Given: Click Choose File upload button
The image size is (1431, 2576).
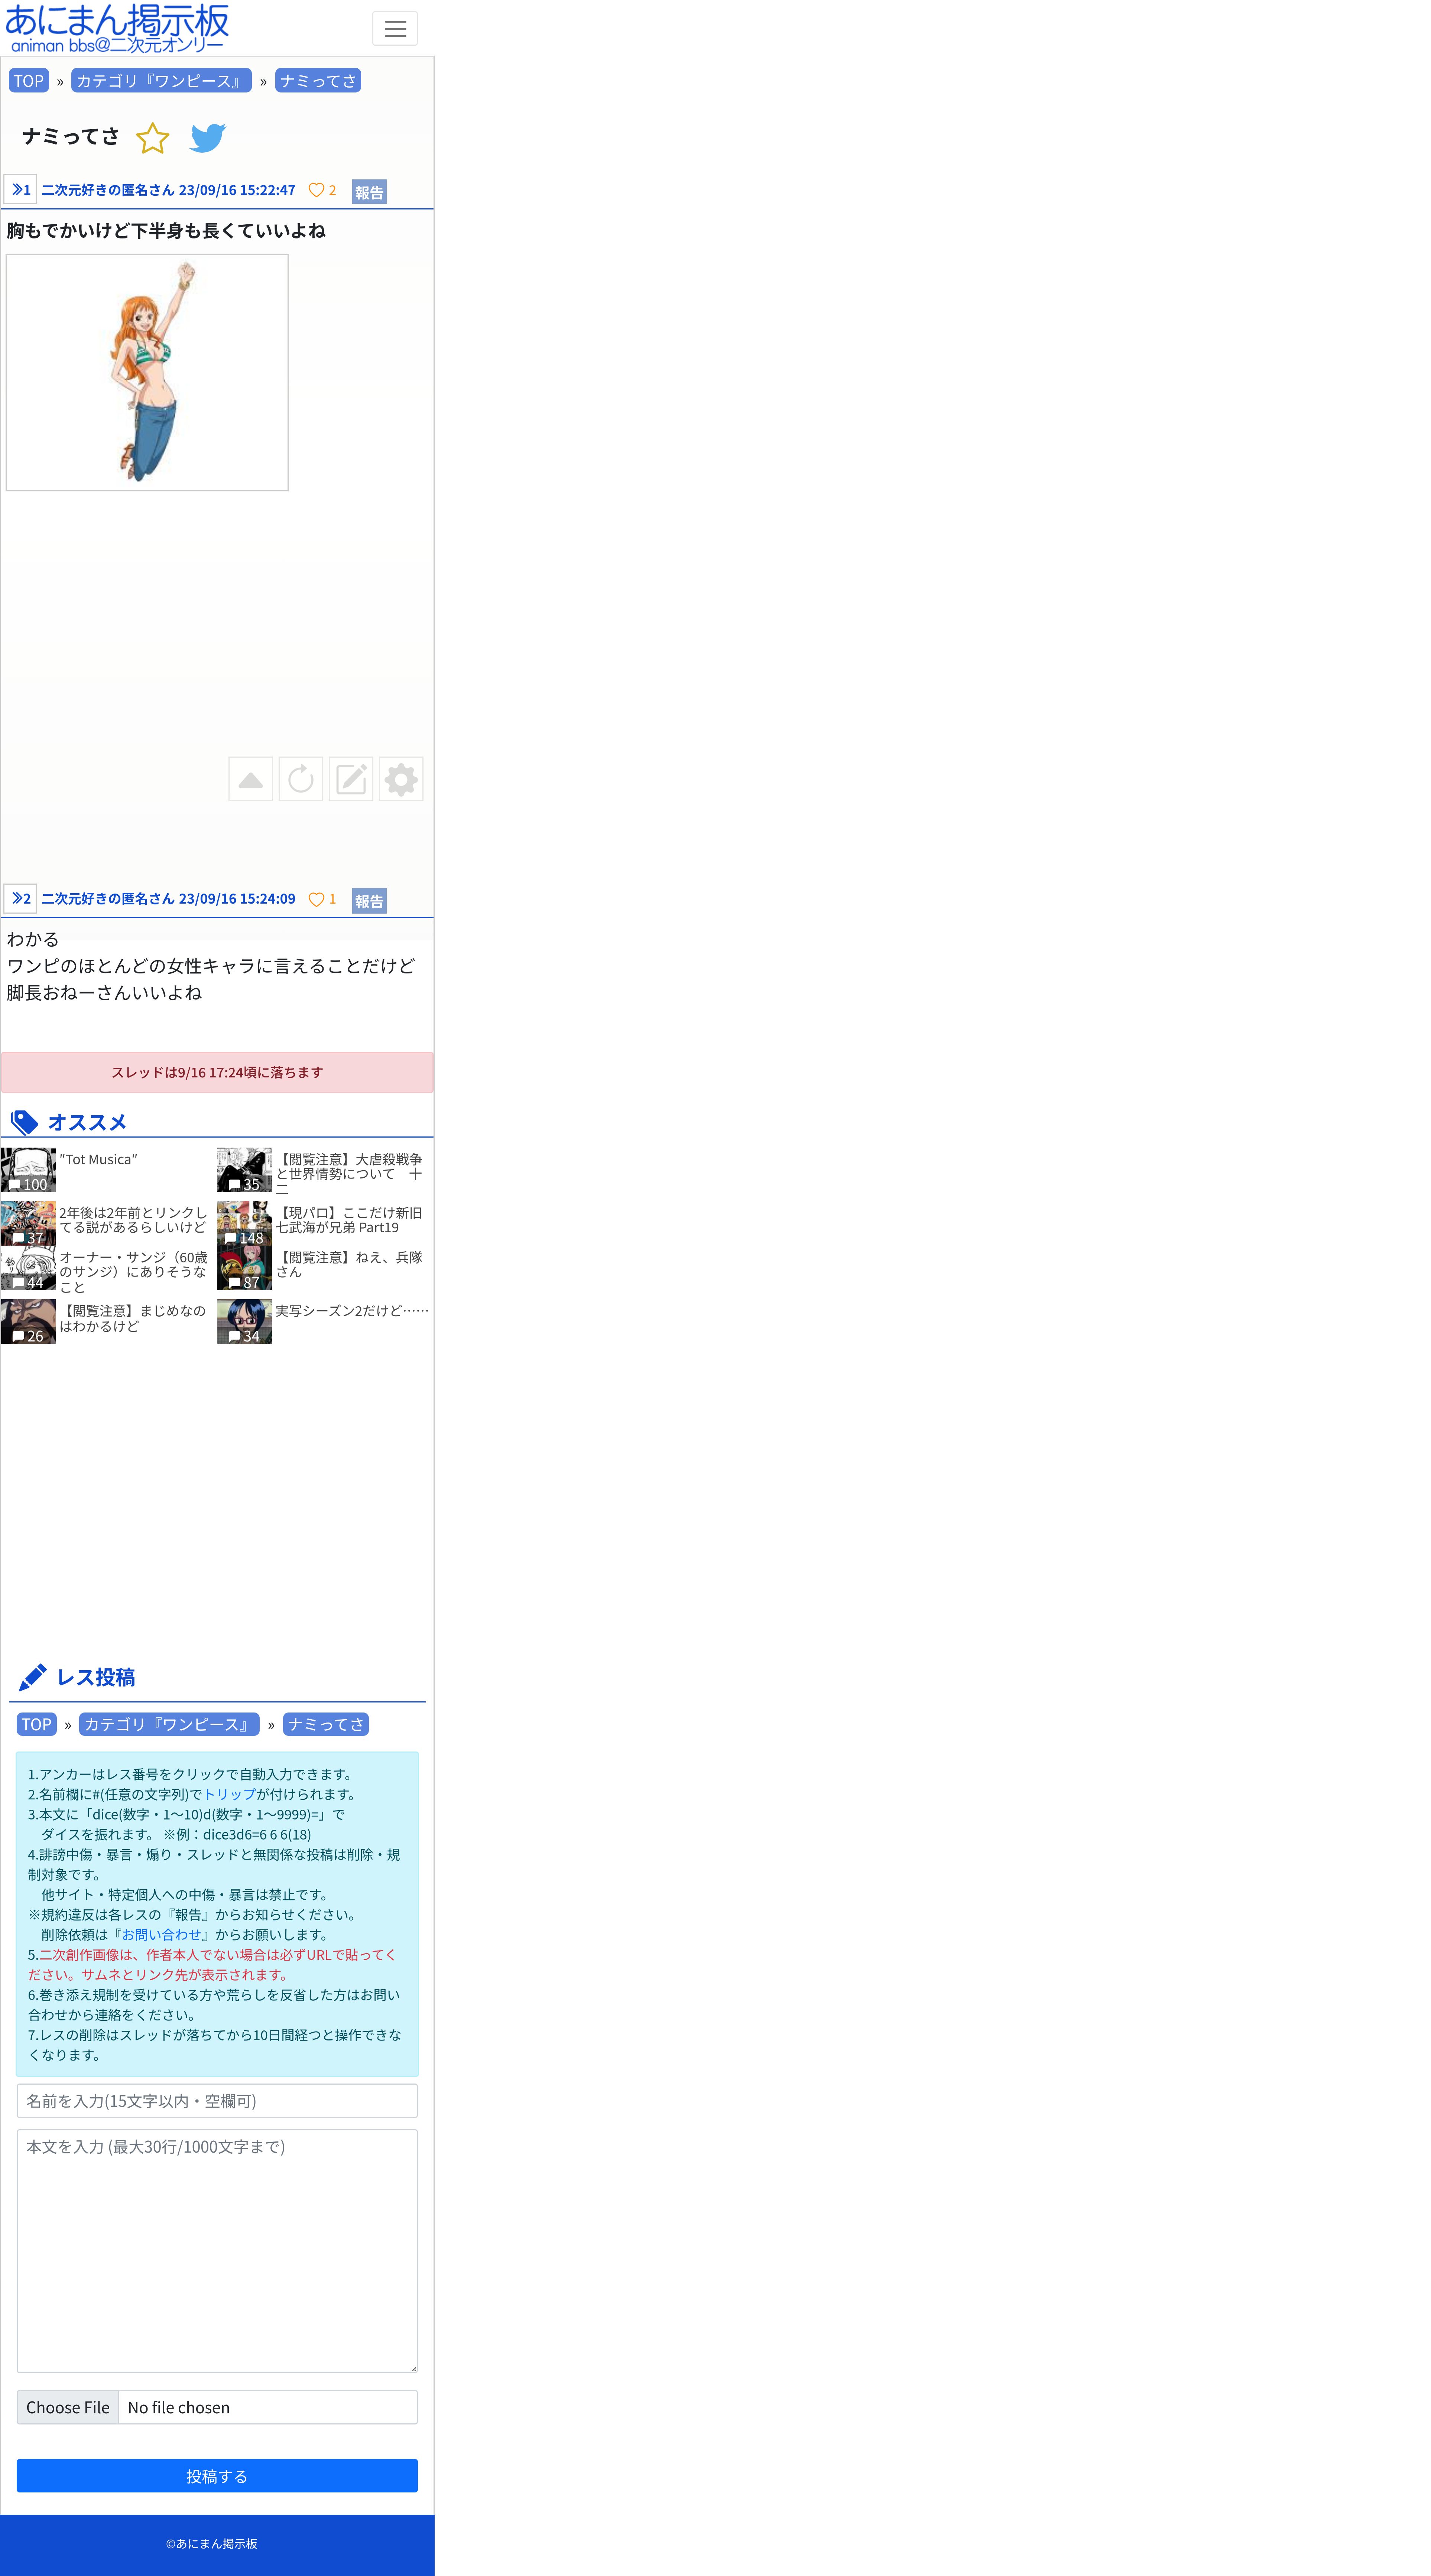Looking at the screenshot, I should coord(68,2407).
